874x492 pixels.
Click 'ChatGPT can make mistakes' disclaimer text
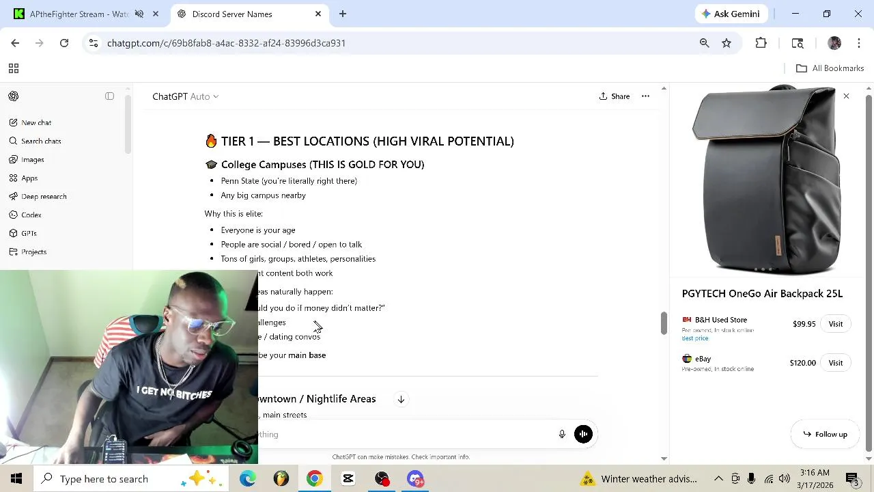tap(401, 457)
